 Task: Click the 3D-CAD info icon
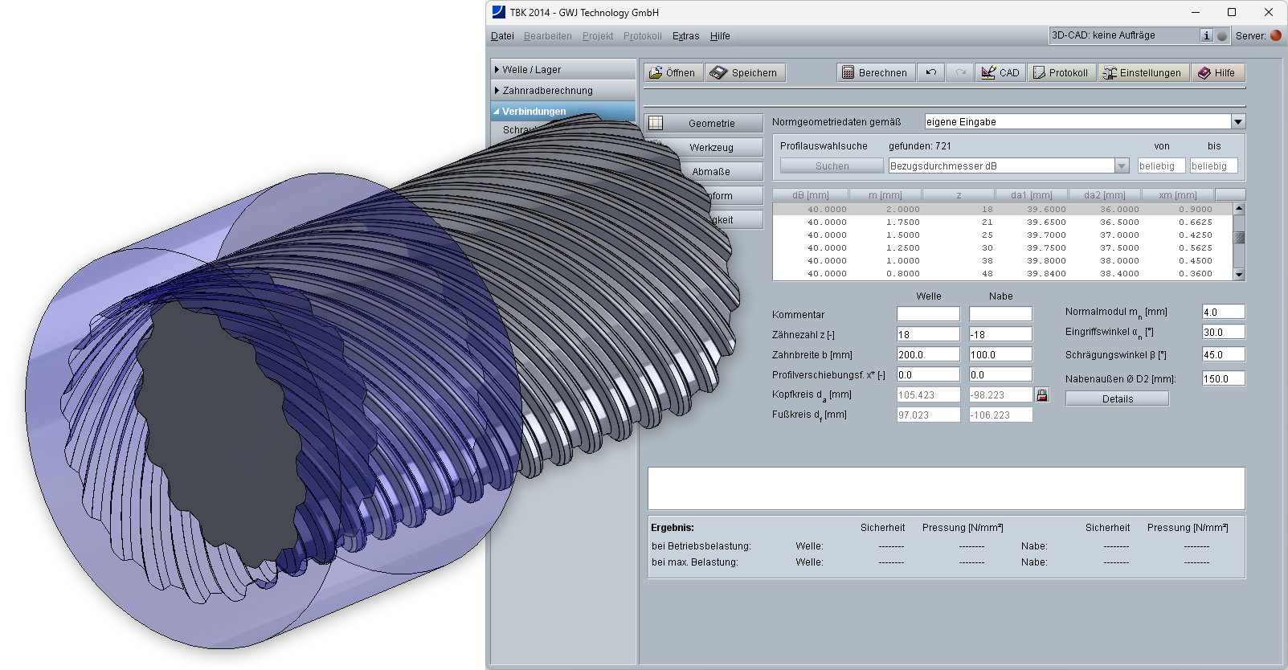(1206, 35)
